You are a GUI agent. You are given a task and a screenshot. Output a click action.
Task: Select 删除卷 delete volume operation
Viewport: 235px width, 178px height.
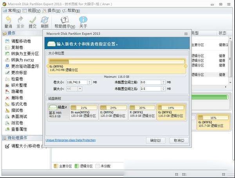pyautogui.click(x=14, y=98)
